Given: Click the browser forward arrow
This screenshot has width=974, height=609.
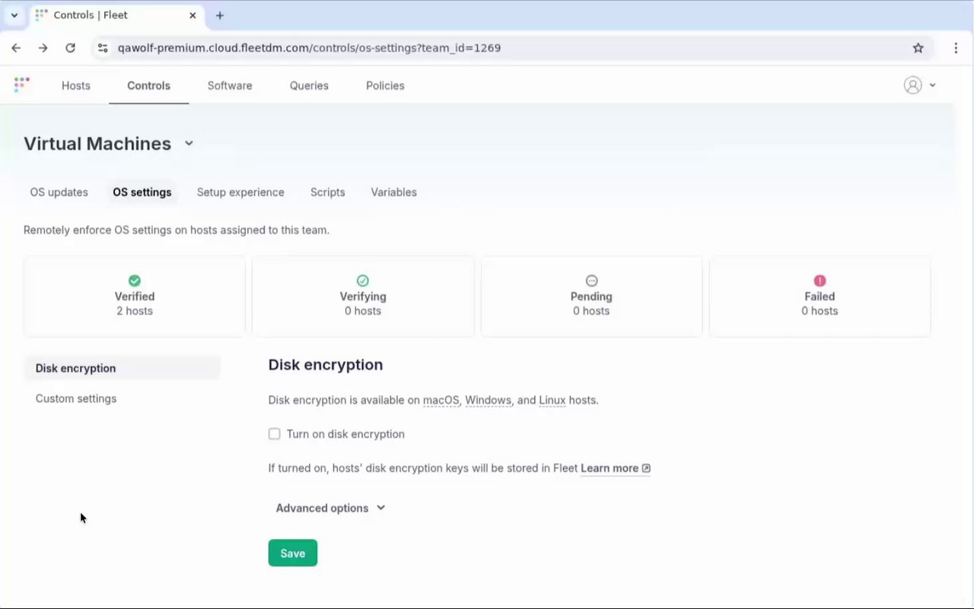Looking at the screenshot, I should tap(43, 48).
